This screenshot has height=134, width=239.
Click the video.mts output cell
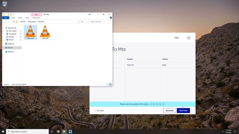tap(142, 65)
